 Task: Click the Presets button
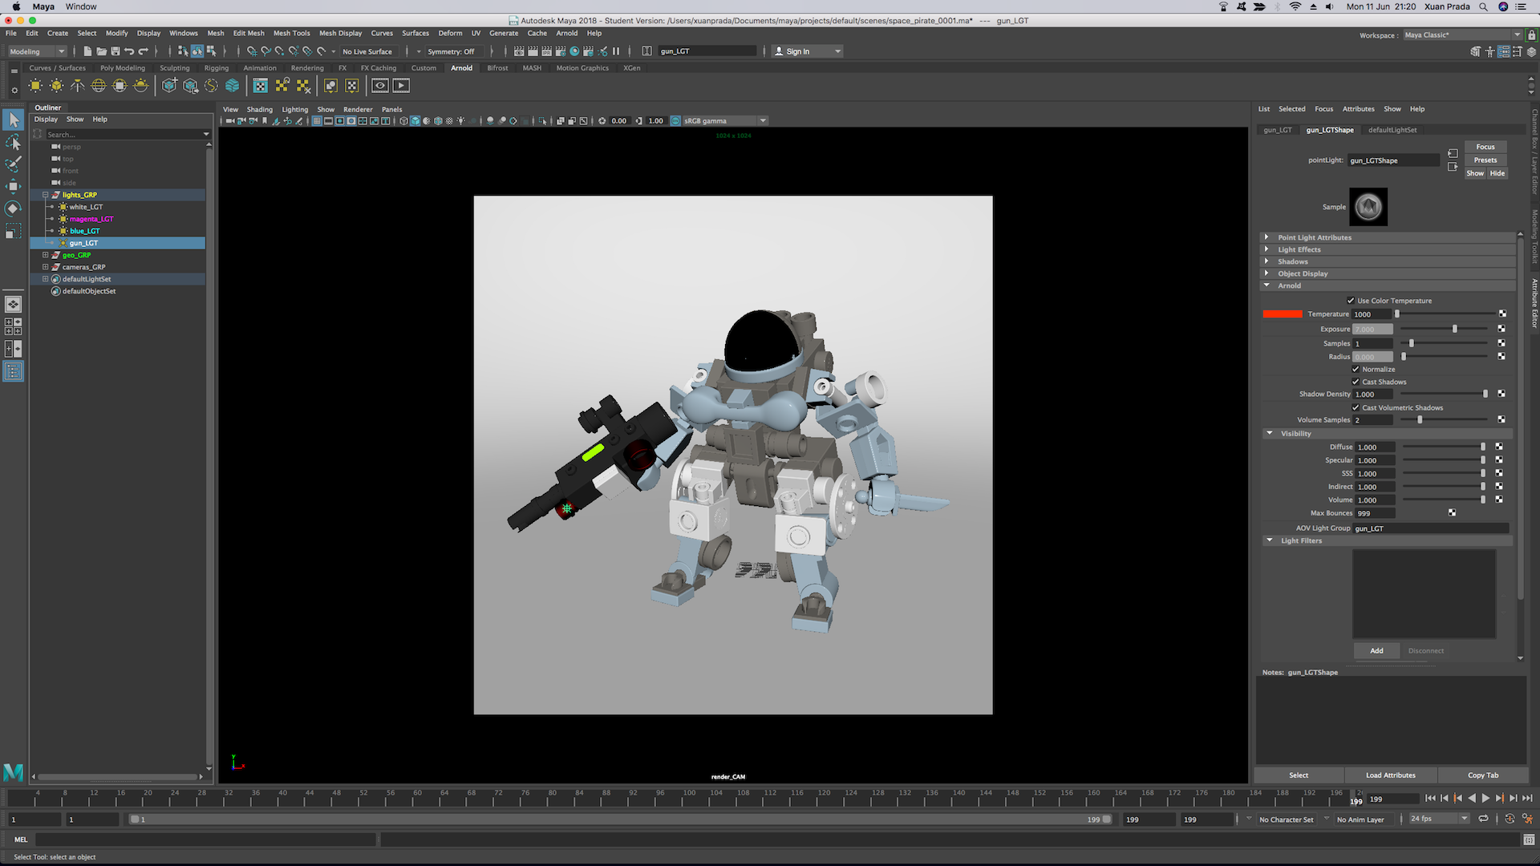tap(1485, 160)
